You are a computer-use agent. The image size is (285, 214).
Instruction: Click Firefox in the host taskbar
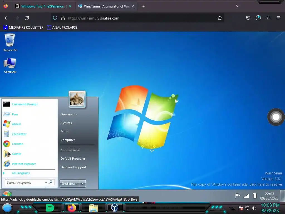72,208
